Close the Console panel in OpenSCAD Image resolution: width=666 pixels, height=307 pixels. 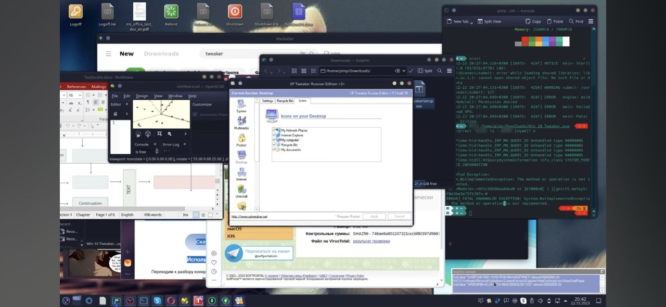pos(155,144)
